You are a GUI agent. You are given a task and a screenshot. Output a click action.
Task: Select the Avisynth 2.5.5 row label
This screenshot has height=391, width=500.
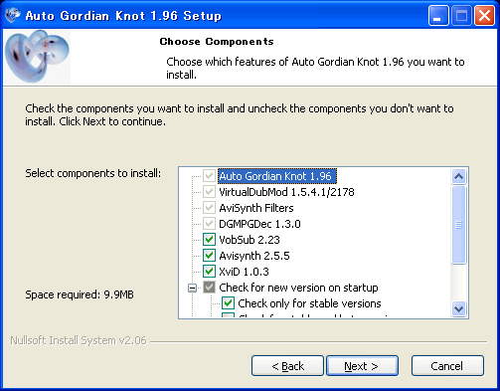tap(254, 256)
